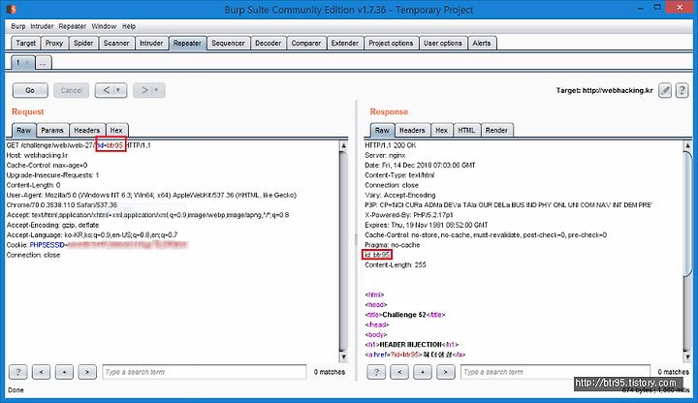This screenshot has height=403, width=698.
Task: Click Burp Suite app icon in title bar
Action: [11, 9]
